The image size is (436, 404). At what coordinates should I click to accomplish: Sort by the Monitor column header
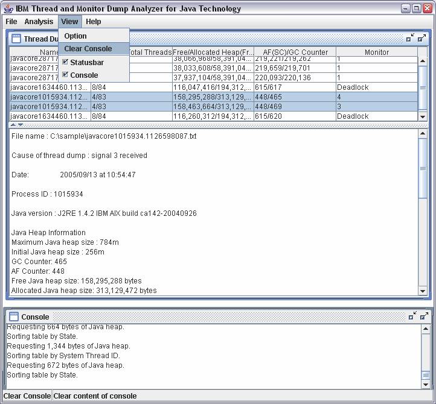(377, 52)
